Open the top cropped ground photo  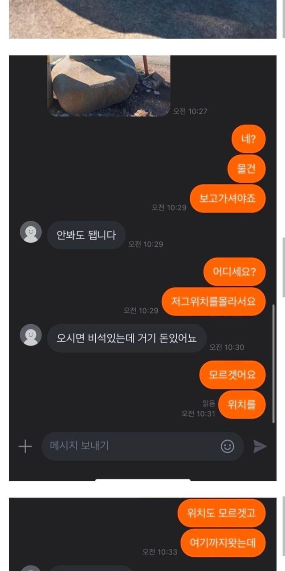(142, 19)
